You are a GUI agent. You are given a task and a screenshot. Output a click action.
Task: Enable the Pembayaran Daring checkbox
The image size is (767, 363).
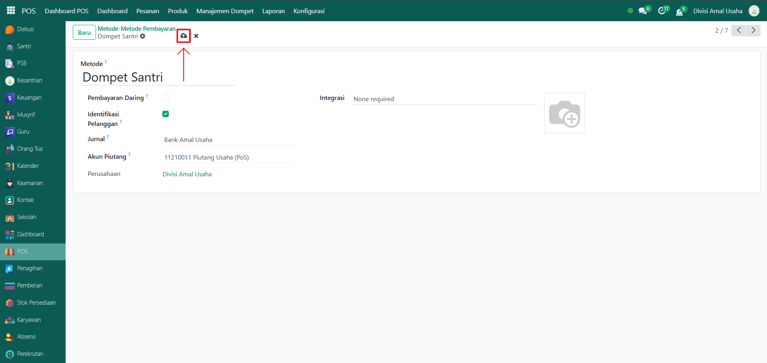pos(166,98)
